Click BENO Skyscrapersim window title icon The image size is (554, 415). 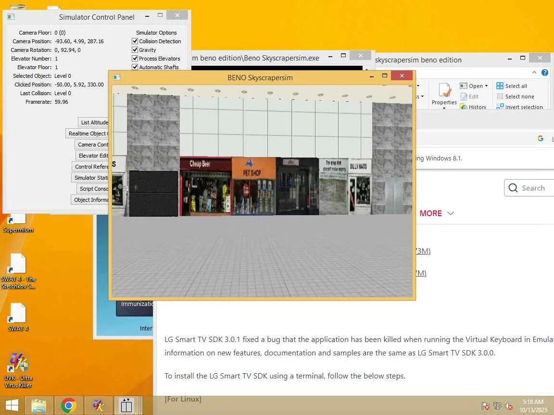(117, 77)
